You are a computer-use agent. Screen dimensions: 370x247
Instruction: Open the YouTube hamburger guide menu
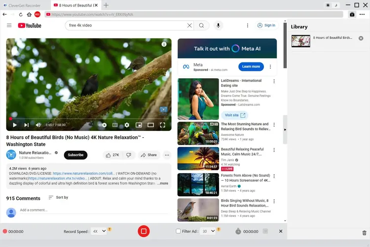[9, 26]
